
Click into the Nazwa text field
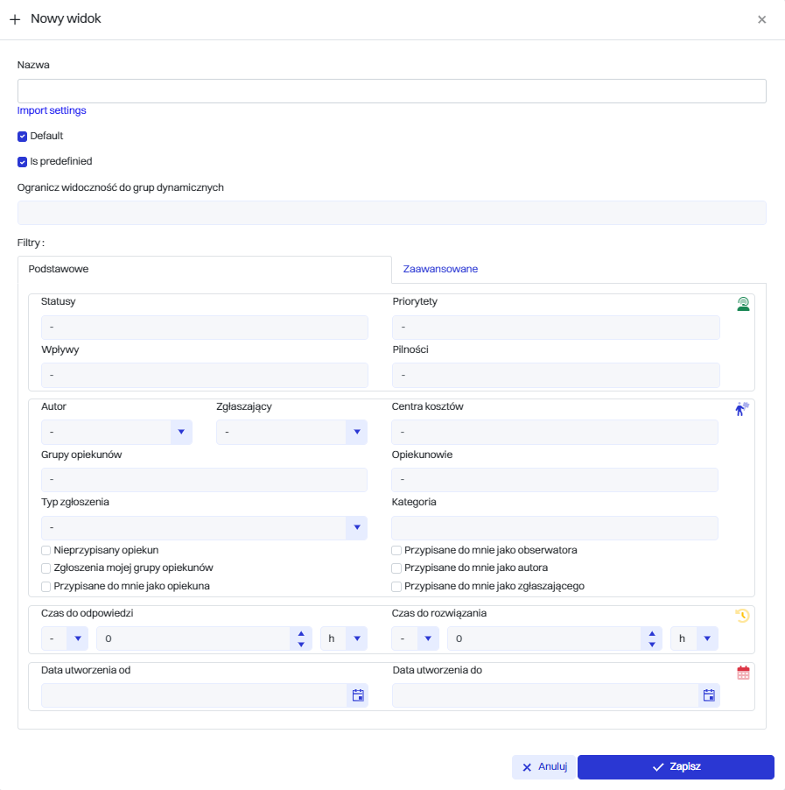click(391, 91)
